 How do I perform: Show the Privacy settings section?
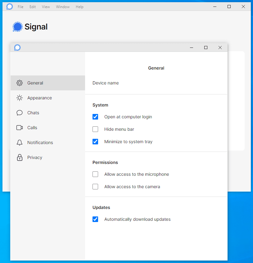click(48, 157)
